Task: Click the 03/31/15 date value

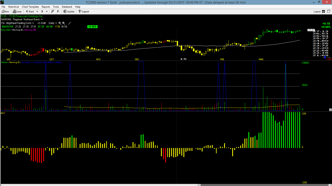Action: point(8,27)
